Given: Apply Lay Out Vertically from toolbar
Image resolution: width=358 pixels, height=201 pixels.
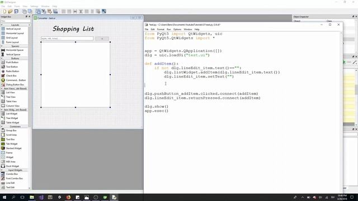Looking at the screenshot, I should click(x=69, y=11).
